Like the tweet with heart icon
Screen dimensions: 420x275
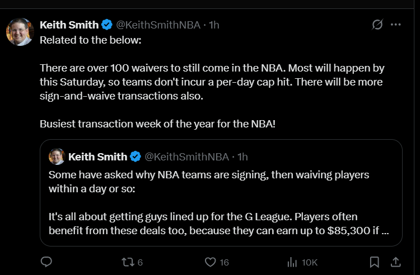click(x=210, y=262)
